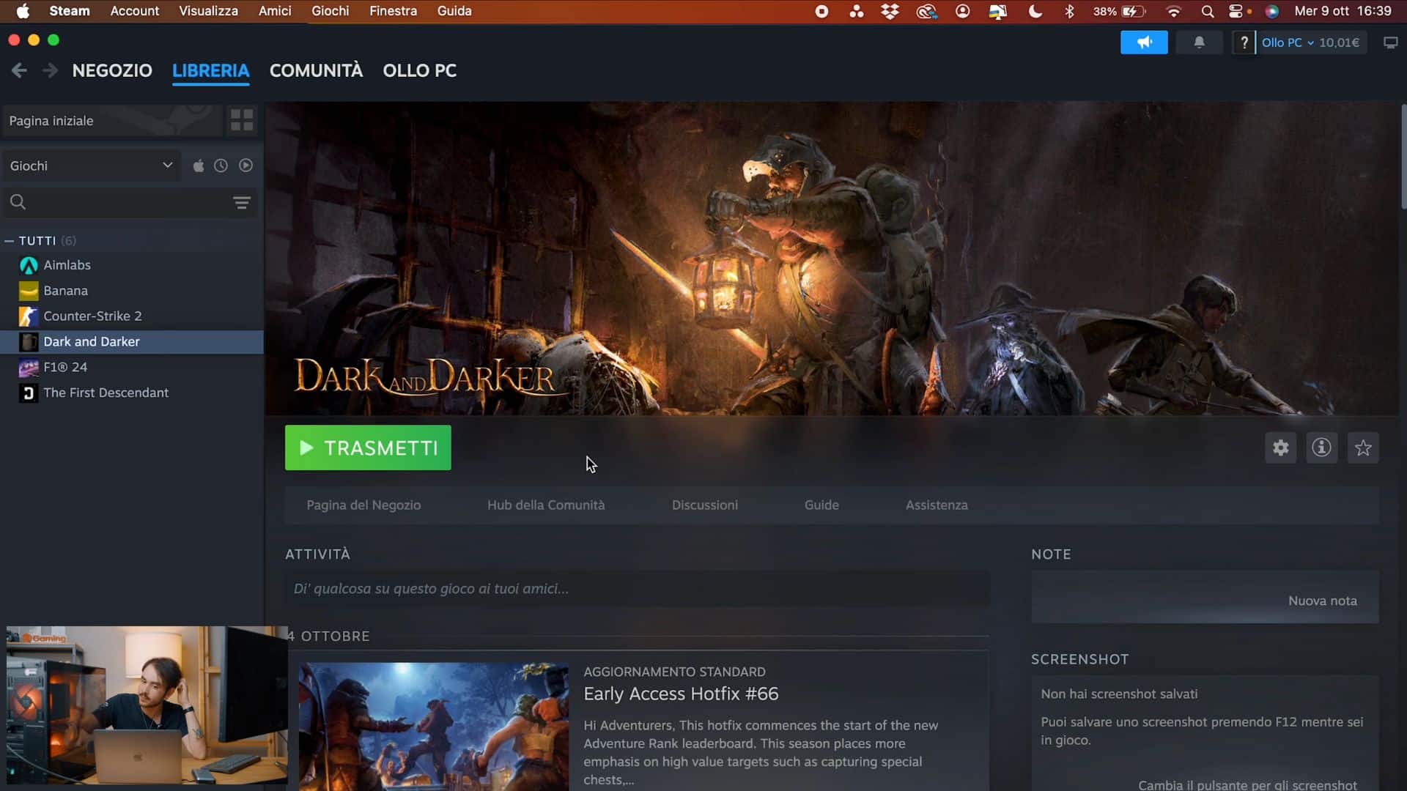The height and width of the screenshot is (791, 1407).
Task: Open the COMUNITÀ tab
Action: click(x=316, y=70)
